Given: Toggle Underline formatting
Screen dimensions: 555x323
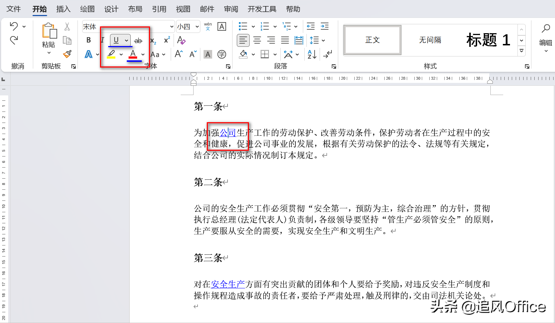Looking at the screenshot, I should pyautogui.click(x=116, y=40).
